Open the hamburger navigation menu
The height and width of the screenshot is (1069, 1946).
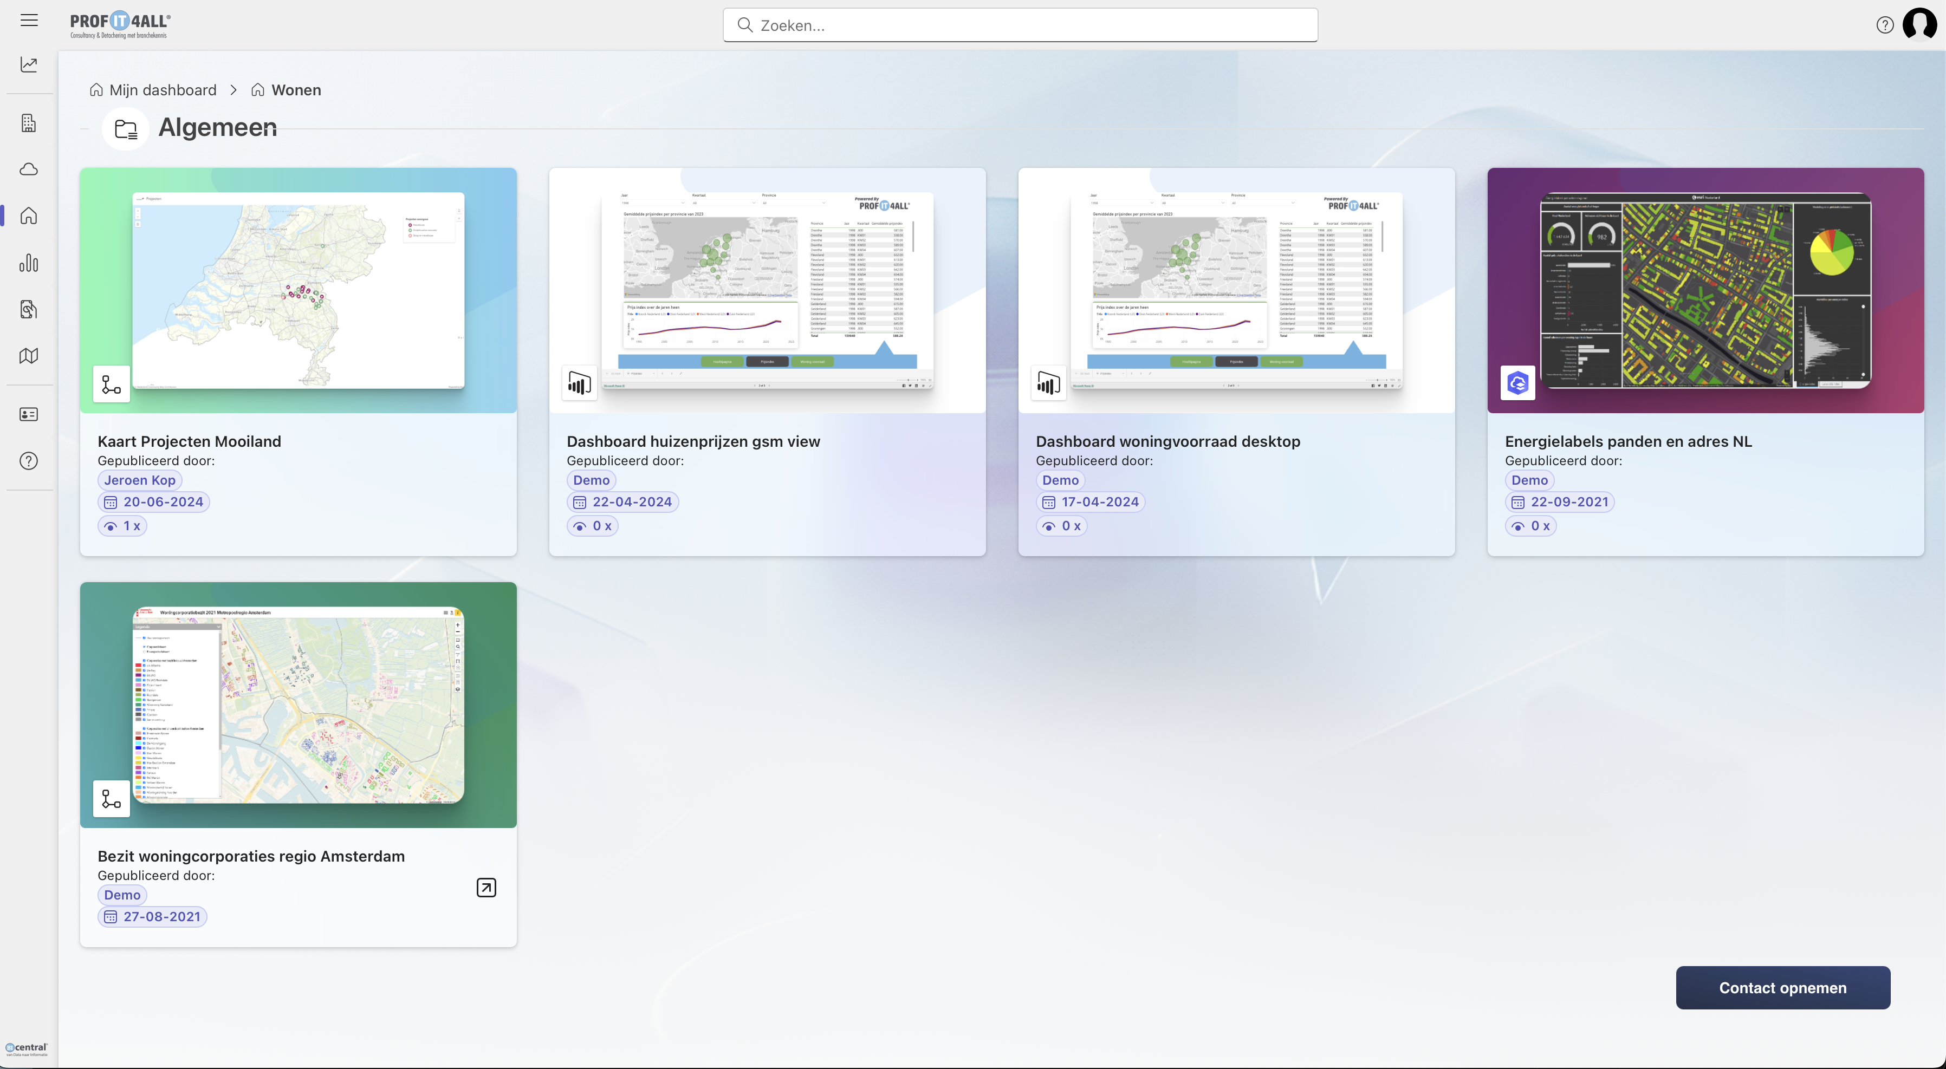click(29, 21)
